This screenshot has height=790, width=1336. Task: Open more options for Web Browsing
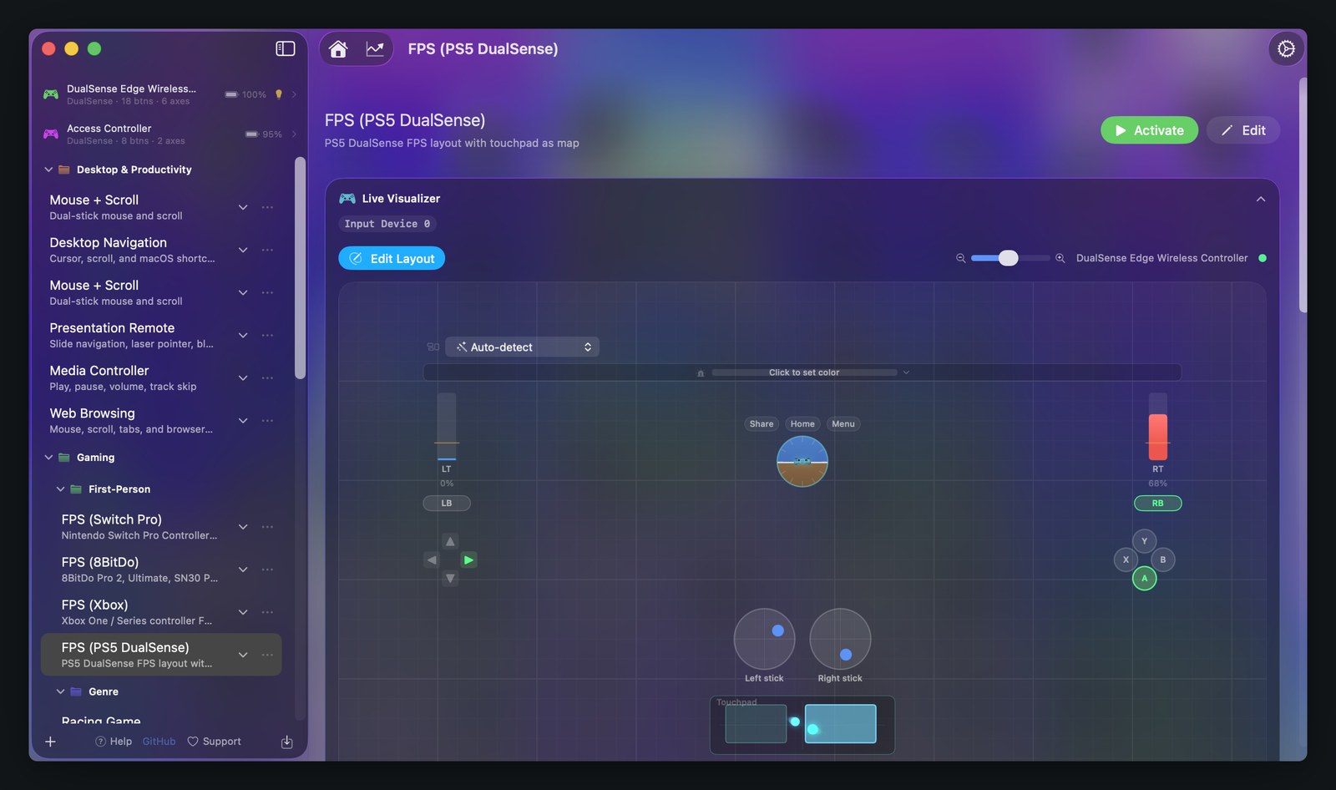coord(267,420)
